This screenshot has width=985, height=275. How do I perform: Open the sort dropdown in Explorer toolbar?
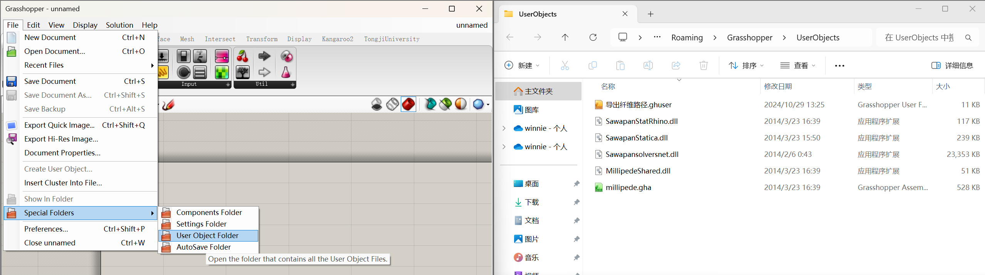coord(746,65)
